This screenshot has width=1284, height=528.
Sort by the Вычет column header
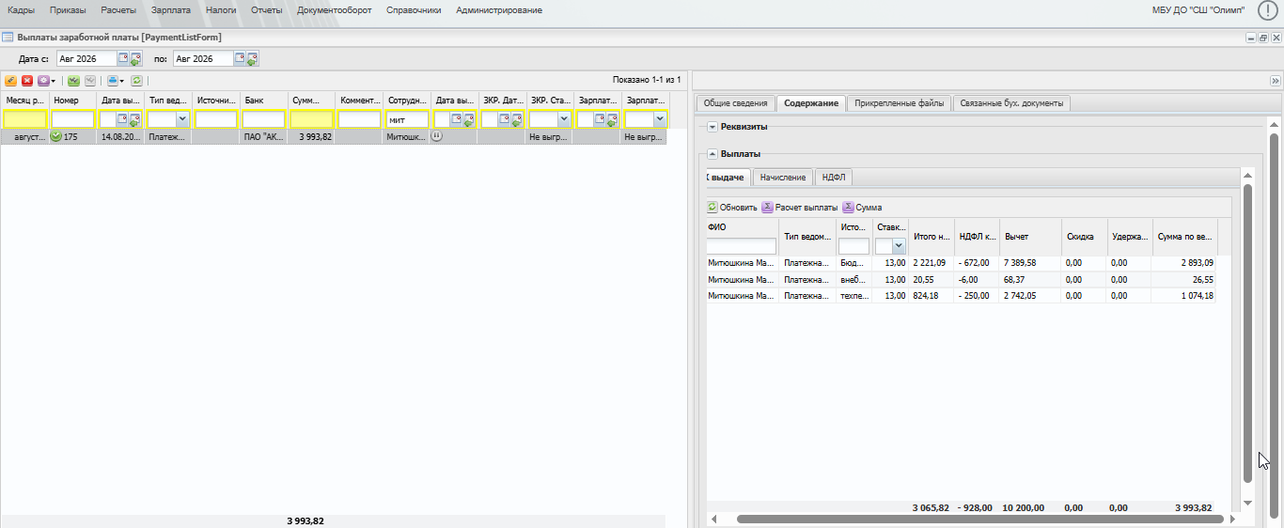[x=1030, y=237]
